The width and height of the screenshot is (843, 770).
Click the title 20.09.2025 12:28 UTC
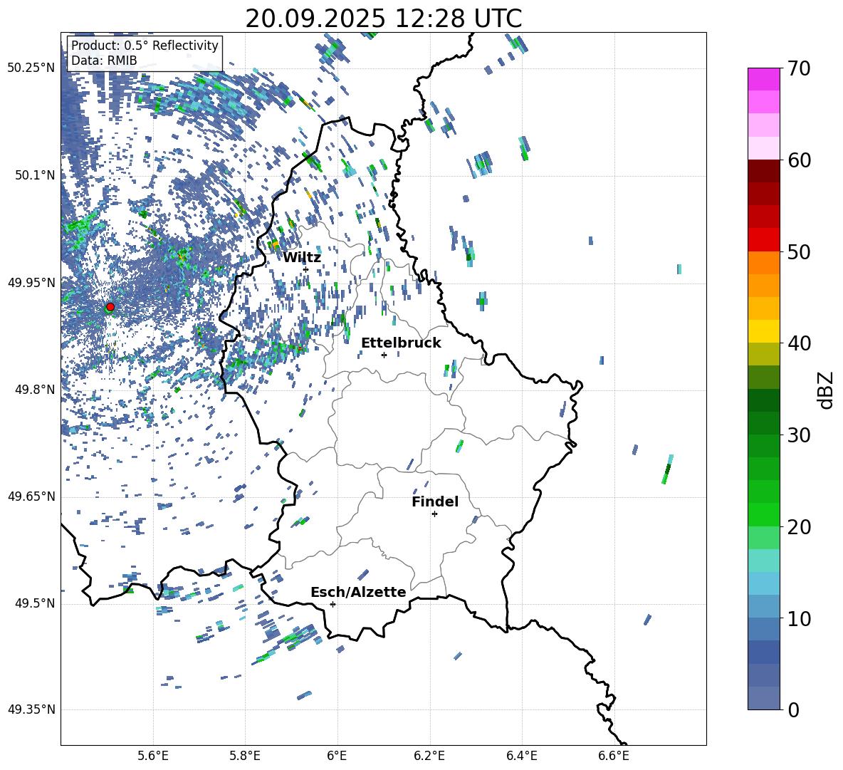tap(384, 19)
